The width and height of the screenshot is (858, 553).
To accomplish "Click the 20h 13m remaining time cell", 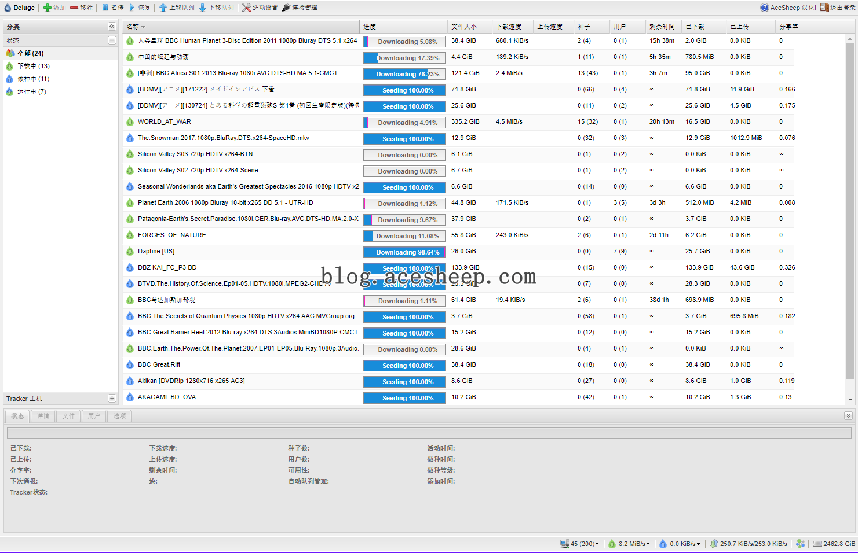I will 662,122.
